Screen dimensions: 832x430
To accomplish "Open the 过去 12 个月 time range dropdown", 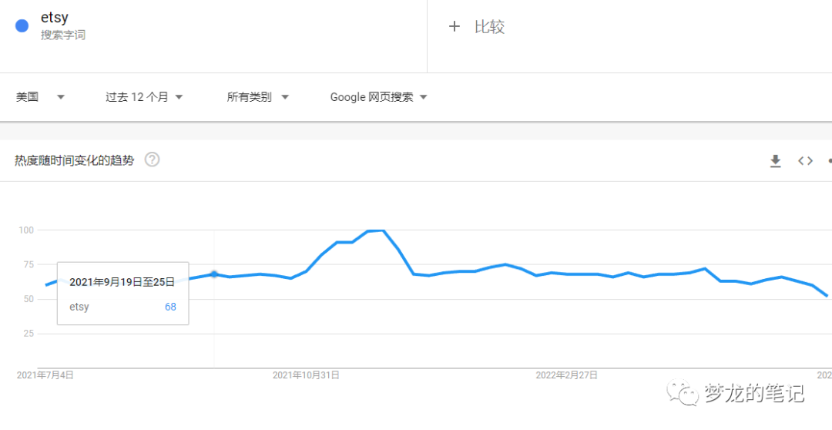I will click(144, 97).
